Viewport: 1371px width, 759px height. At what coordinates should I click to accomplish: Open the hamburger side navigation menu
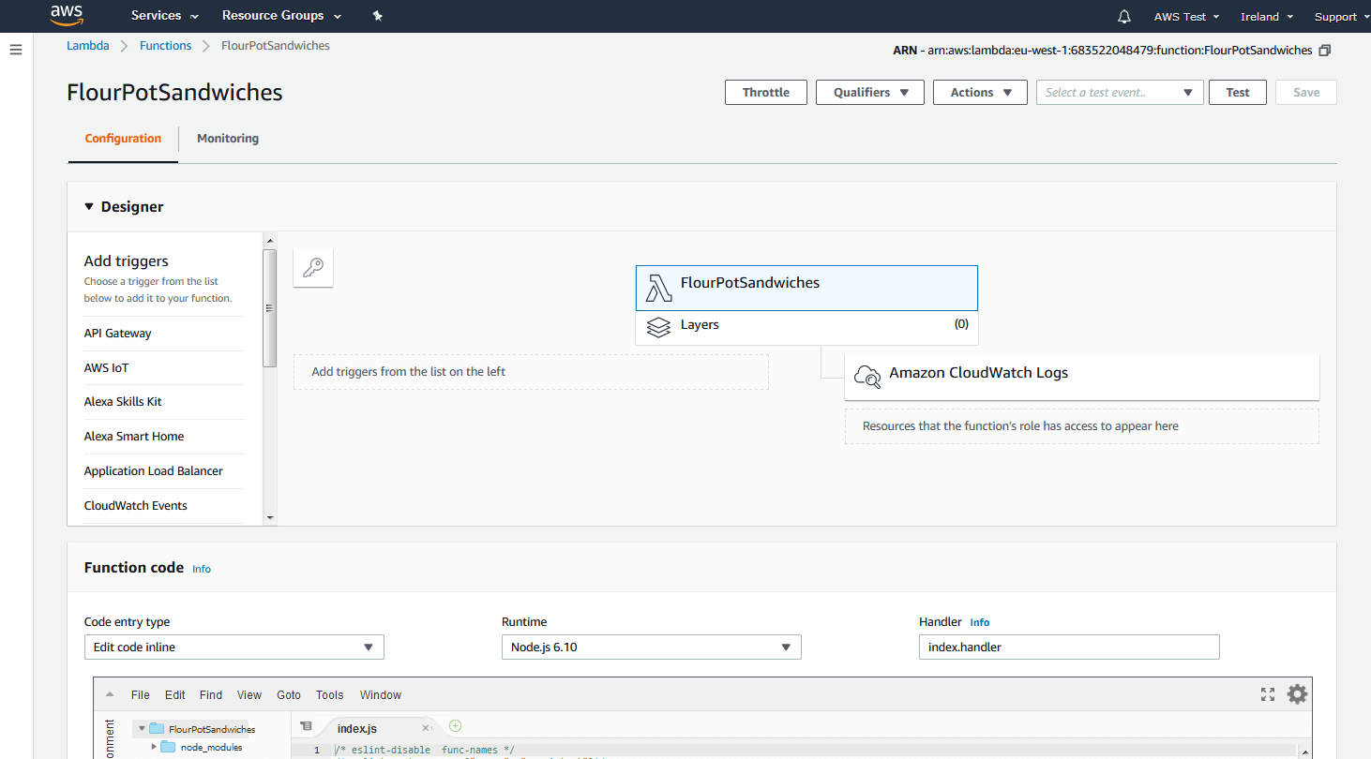(x=16, y=50)
